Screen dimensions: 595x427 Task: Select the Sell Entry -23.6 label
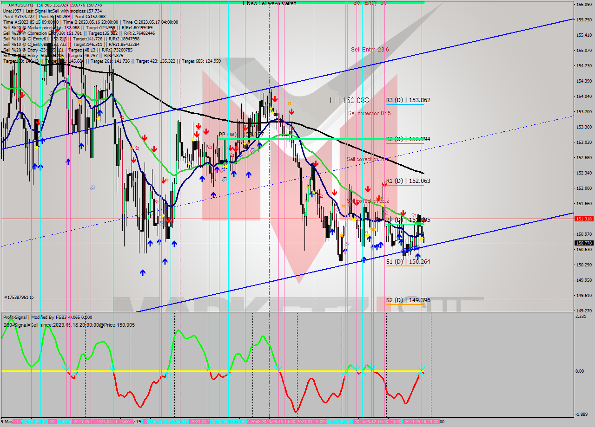click(370, 50)
